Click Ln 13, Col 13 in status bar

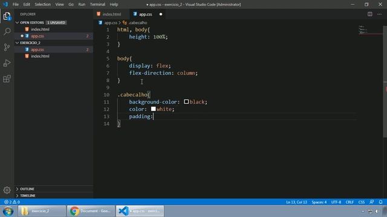pos(296,202)
